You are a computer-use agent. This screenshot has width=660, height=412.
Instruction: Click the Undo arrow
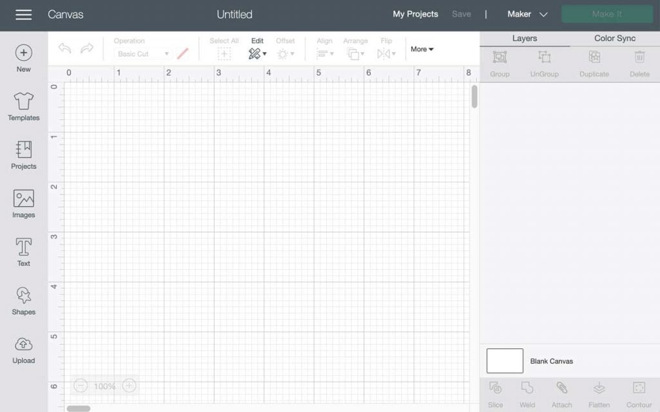pyautogui.click(x=65, y=48)
